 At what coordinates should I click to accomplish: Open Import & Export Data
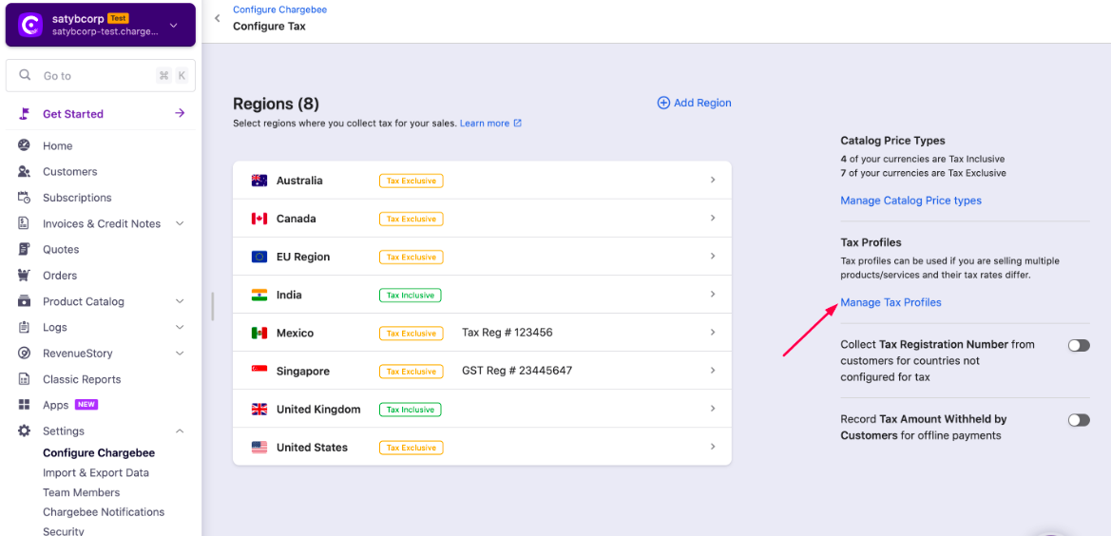click(x=96, y=473)
